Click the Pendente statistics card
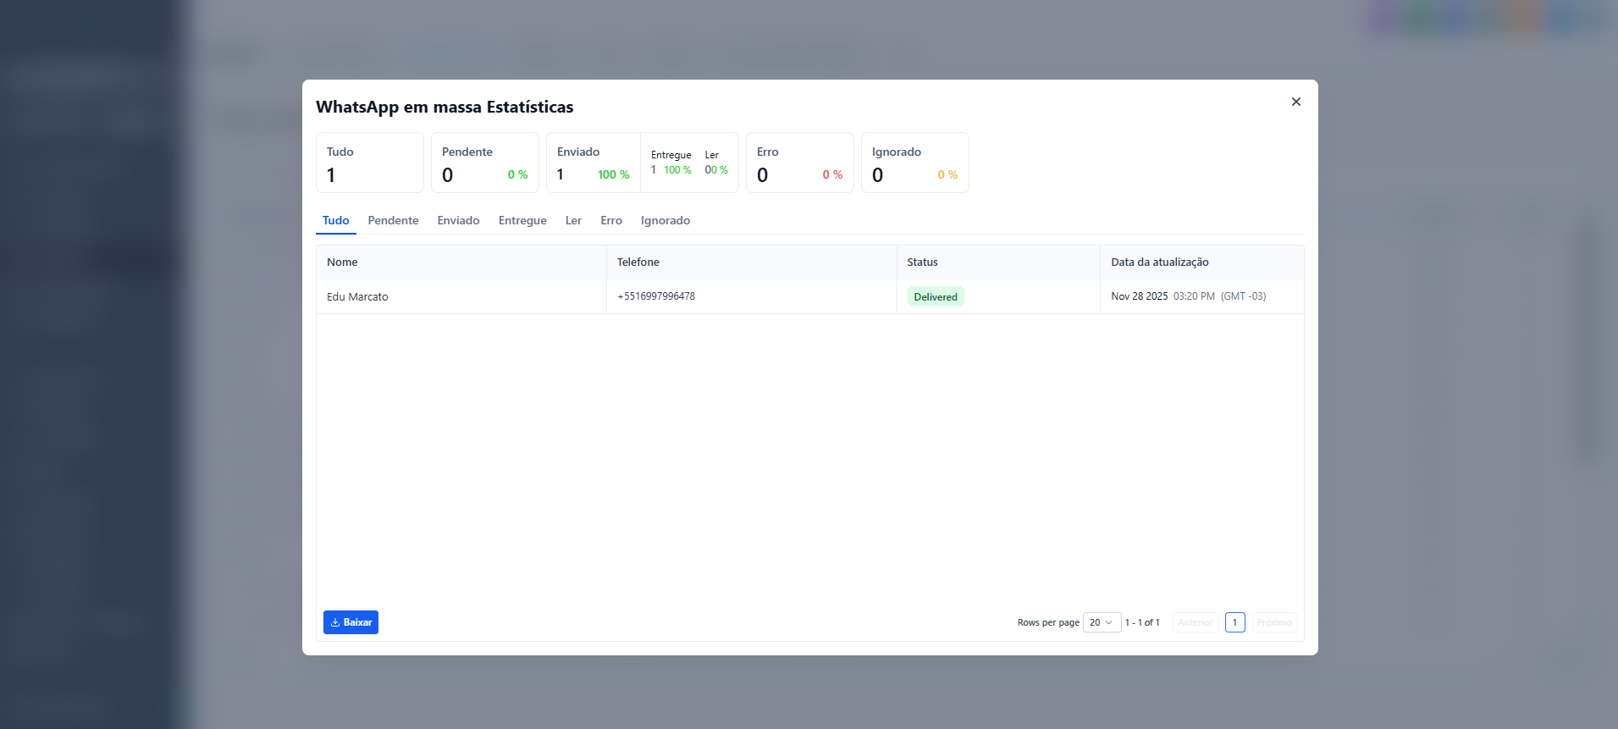Viewport: 1618px width, 729px height. point(485,163)
